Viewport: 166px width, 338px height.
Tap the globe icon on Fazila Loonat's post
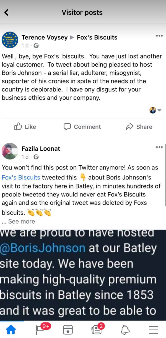(x=36, y=157)
